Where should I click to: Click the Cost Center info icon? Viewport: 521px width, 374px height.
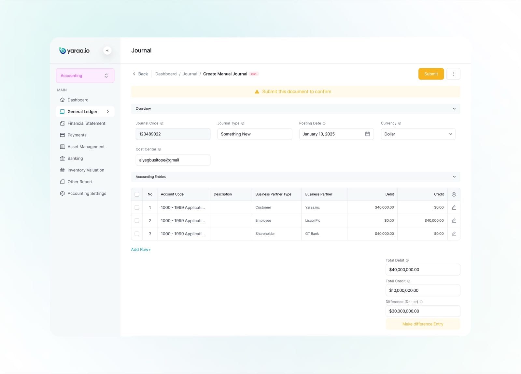pos(160,149)
